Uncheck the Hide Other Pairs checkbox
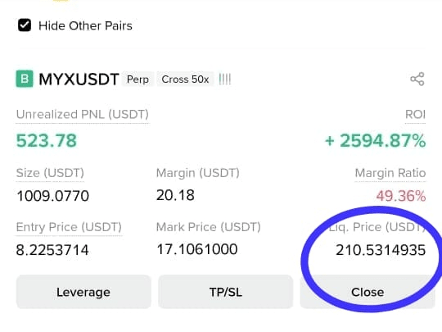This screenshot has height=332, width=442. [25, 25]
